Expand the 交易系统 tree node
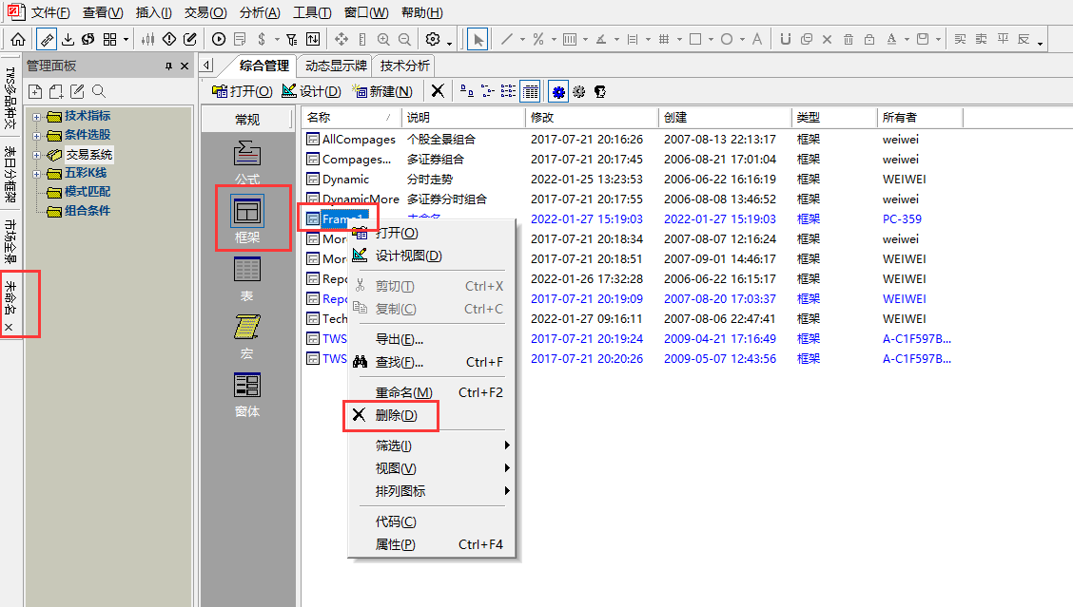 click(x=37, y=155)
